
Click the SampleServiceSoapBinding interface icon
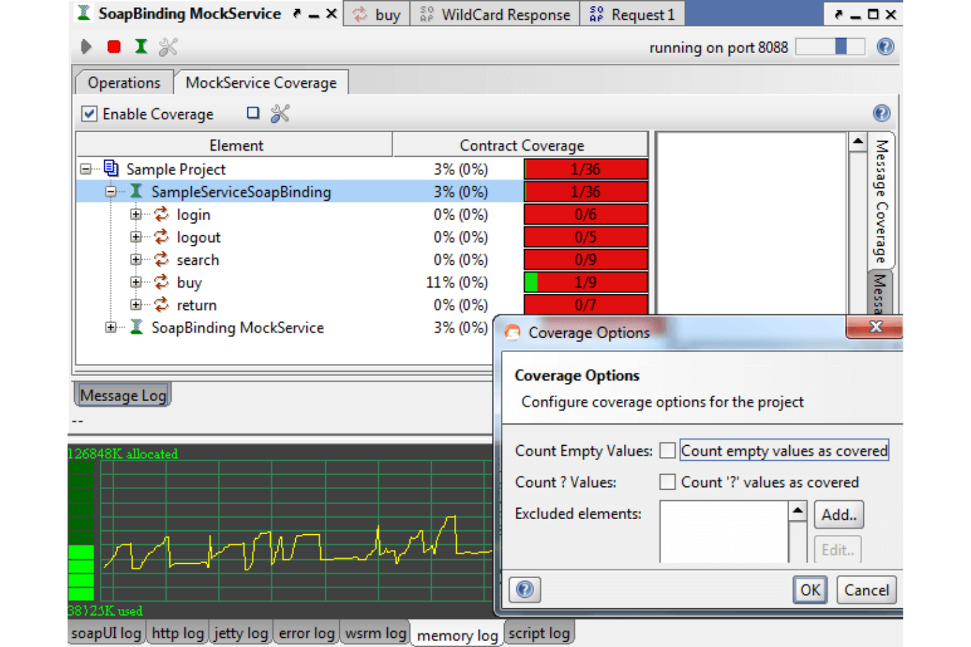coord(136,191)
